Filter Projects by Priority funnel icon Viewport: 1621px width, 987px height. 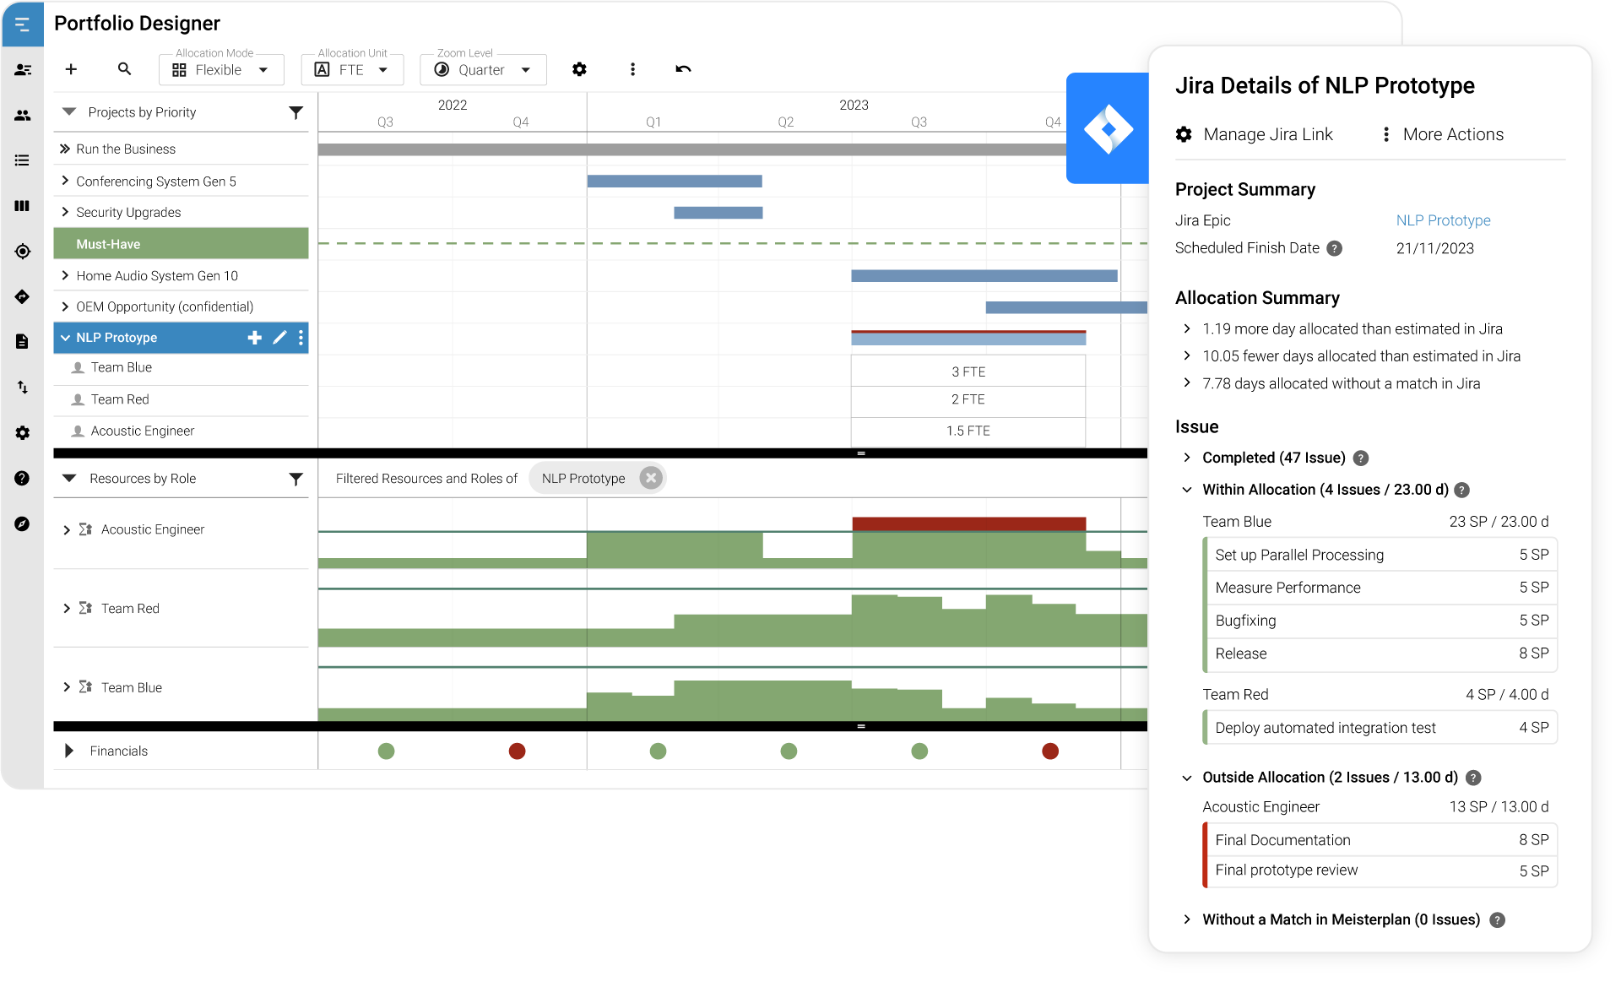coord(295,112)
